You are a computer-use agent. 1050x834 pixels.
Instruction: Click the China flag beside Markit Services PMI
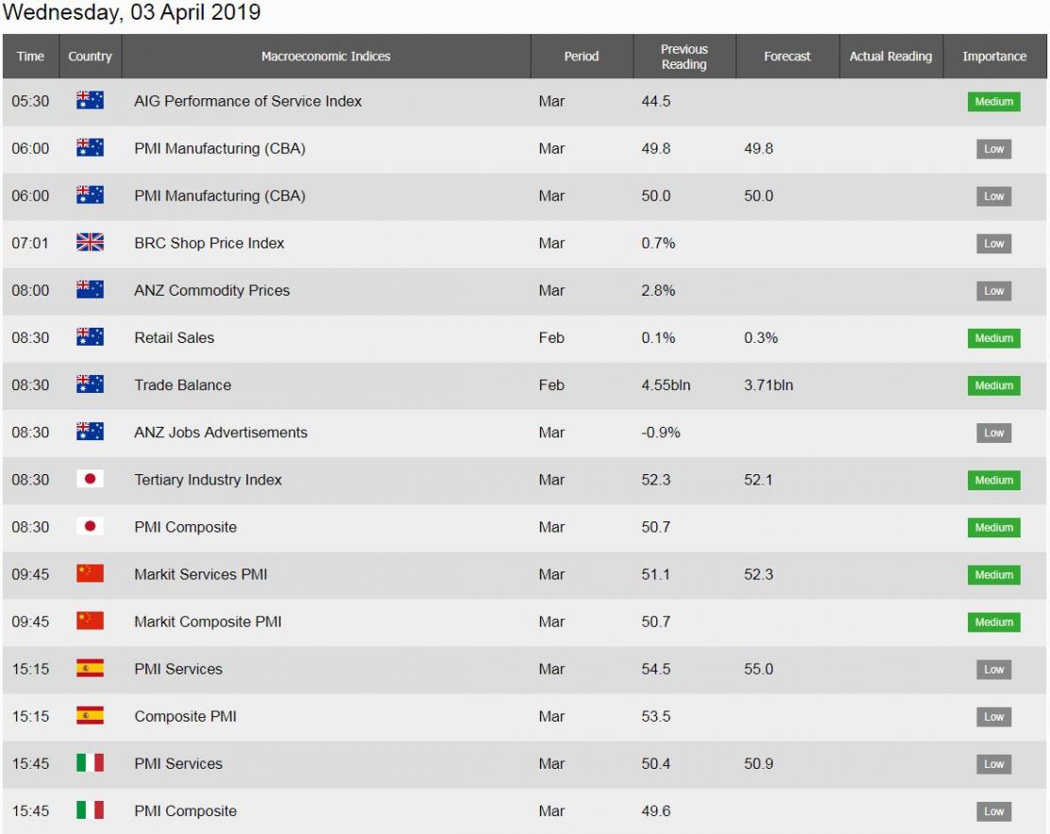coord(90,573)
